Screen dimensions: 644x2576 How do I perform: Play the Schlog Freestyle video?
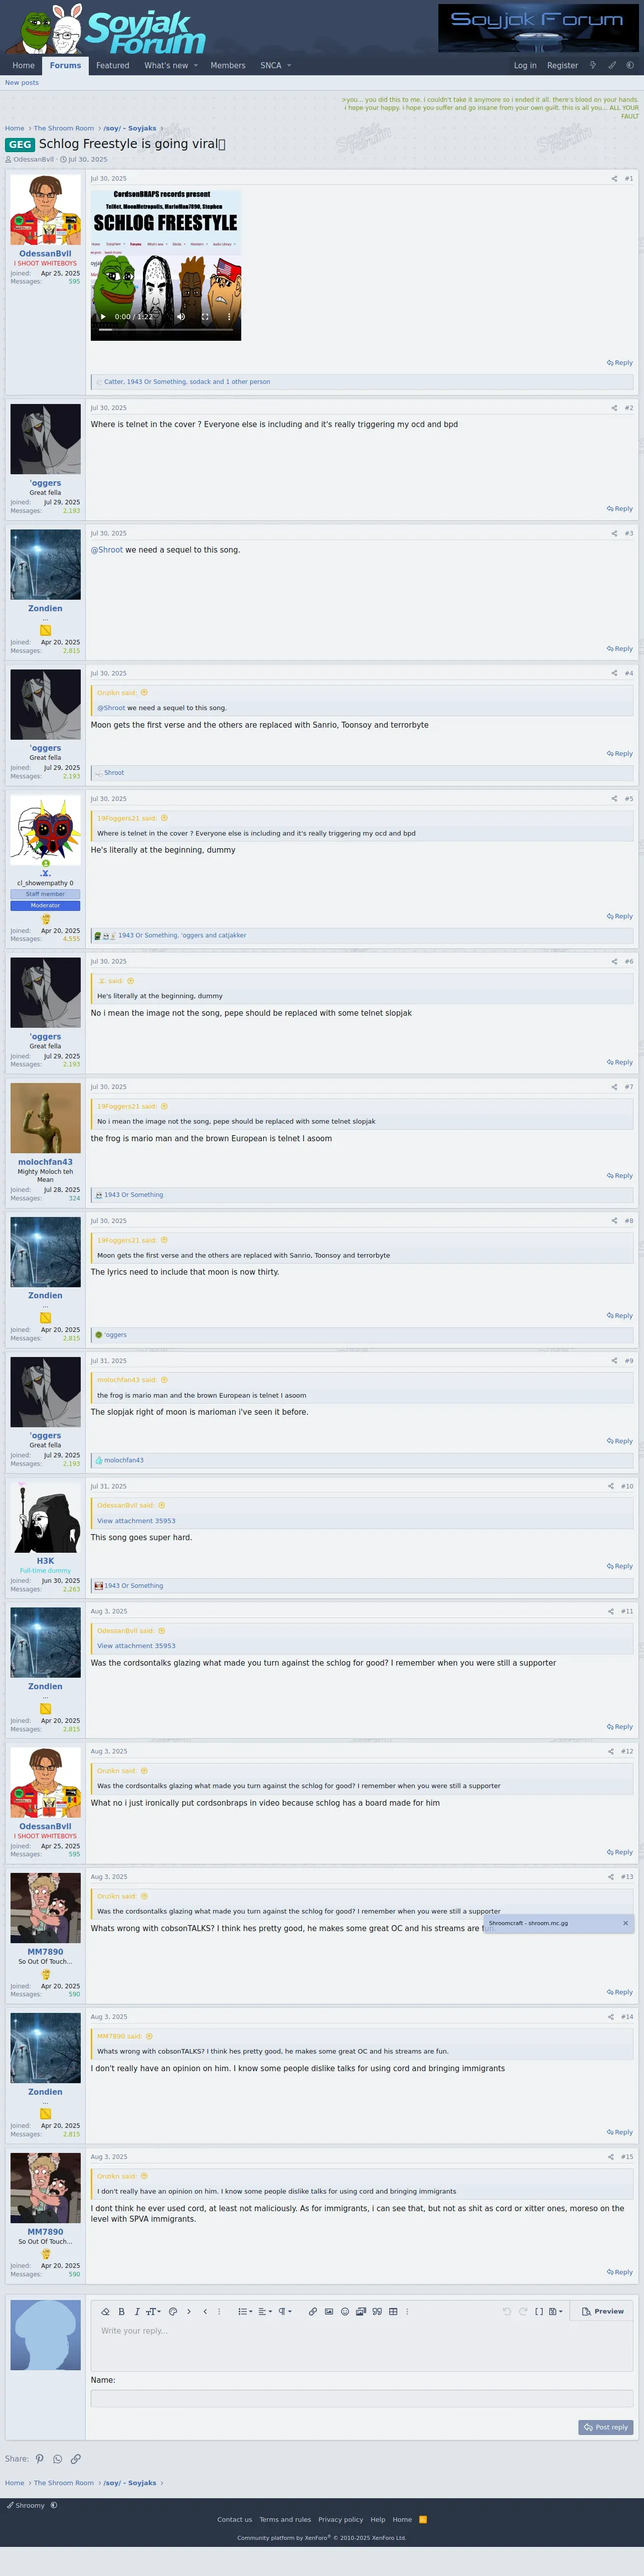point(103,316)
